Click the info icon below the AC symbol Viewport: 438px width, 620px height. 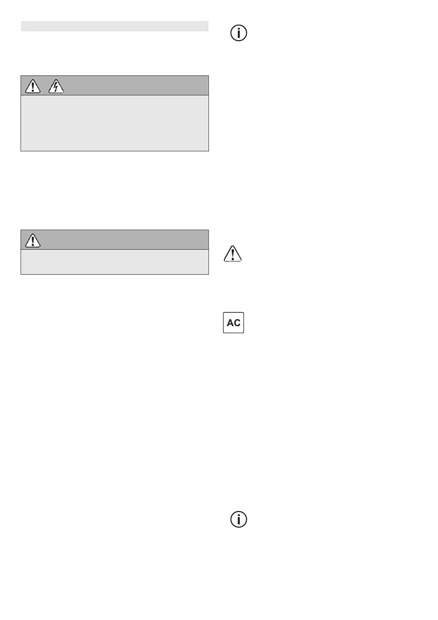tap(238, 519)
